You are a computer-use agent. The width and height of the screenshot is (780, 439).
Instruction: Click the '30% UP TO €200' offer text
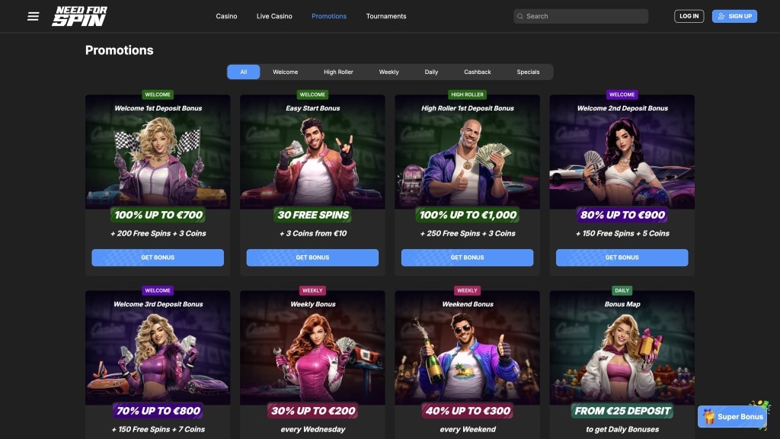(x=313, y=411)
